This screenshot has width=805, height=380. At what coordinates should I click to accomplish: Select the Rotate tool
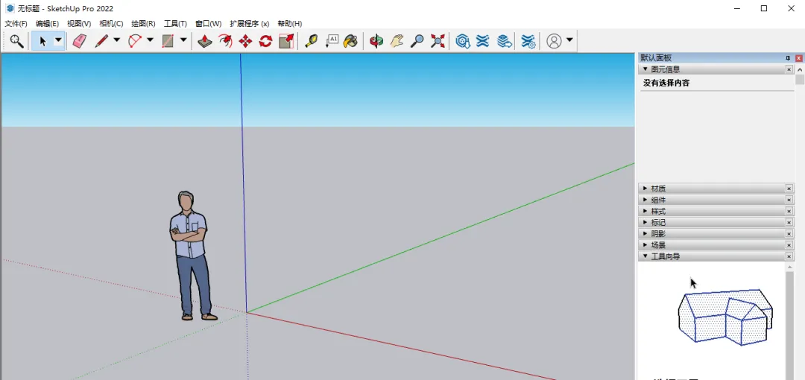point(265,41)
